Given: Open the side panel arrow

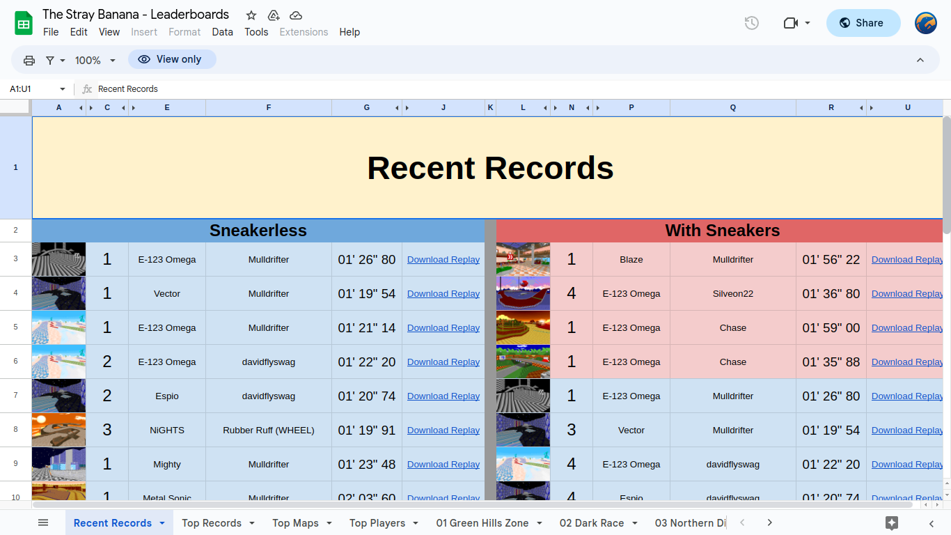Looking at the screenshot, I should tap(932, 523).
